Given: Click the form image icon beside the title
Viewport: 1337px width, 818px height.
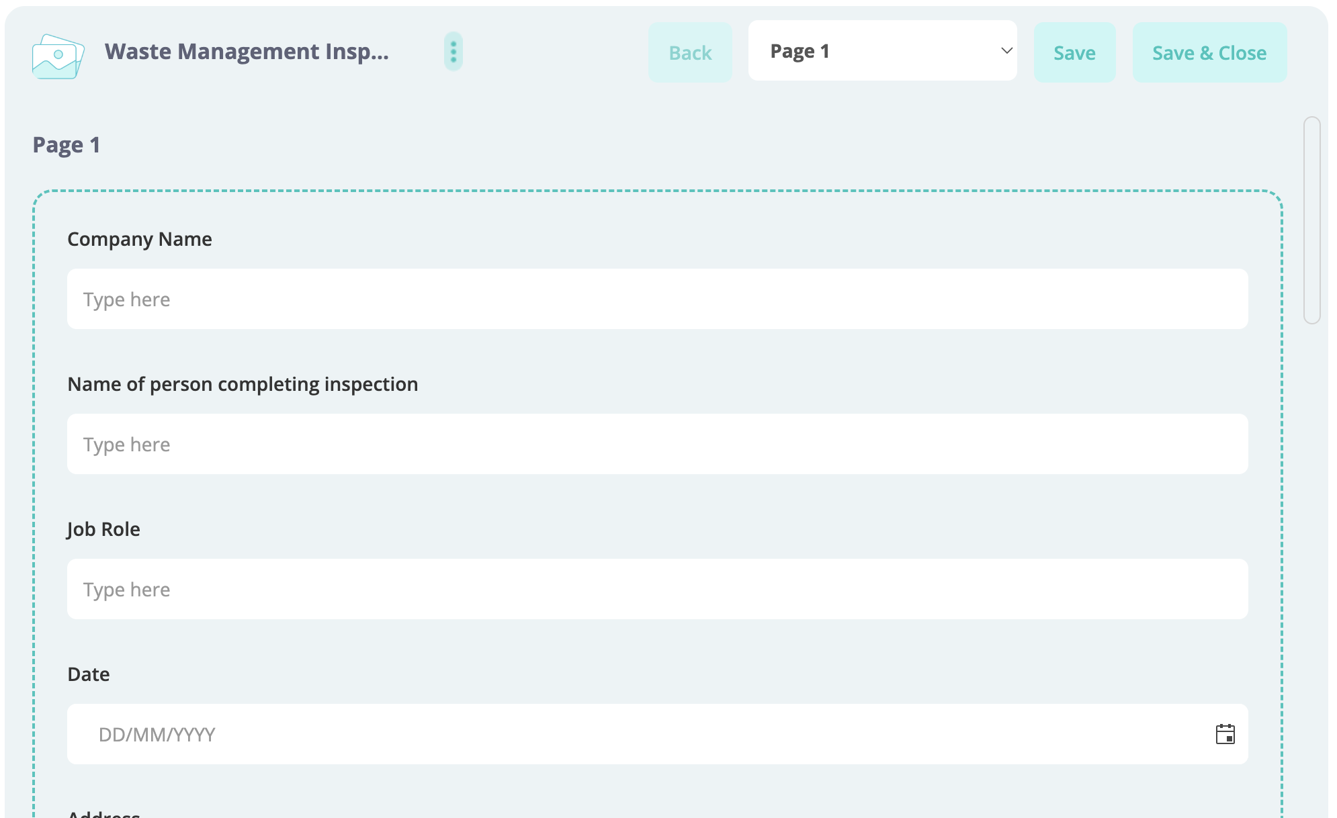Looking at the screenshot, I should click(x=58, y=56).
